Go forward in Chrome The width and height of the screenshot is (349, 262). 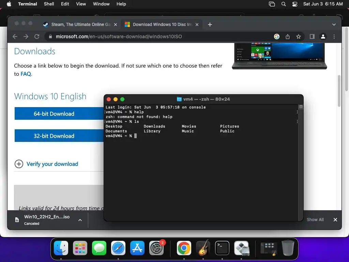(26, 37)
